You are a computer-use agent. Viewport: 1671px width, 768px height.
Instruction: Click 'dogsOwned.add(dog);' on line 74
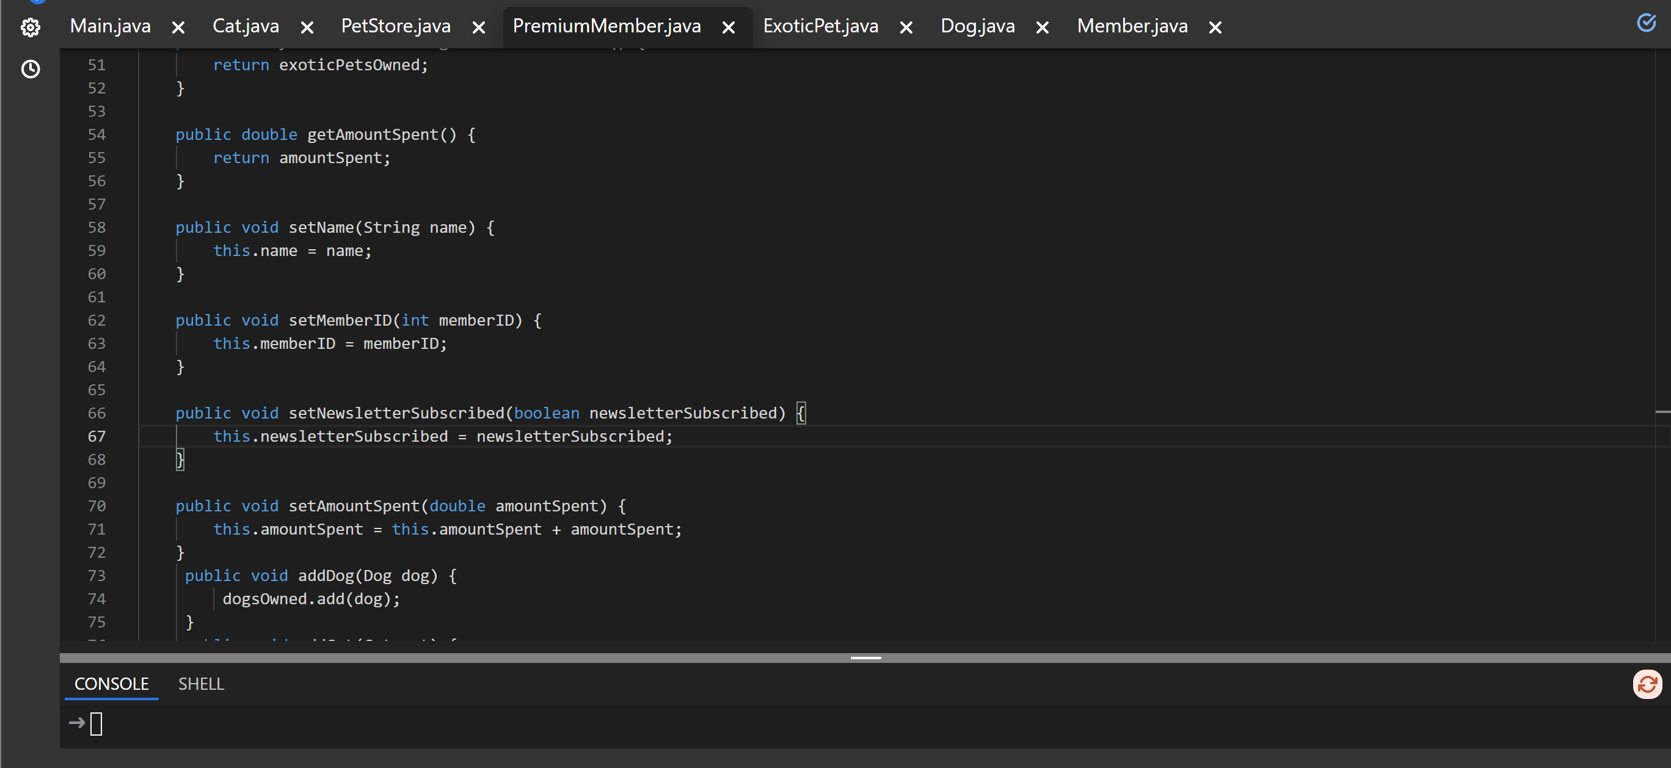[311, 599]
